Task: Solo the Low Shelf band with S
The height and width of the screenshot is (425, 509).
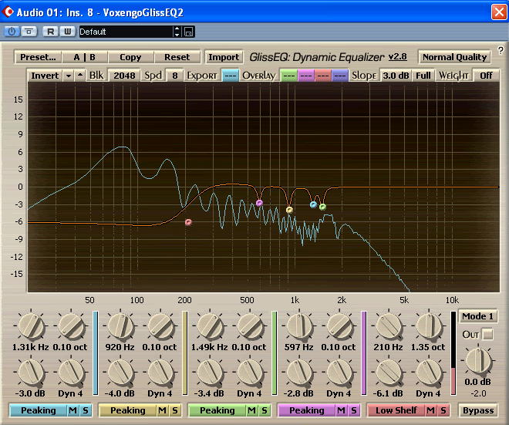Action: [443, 410]
